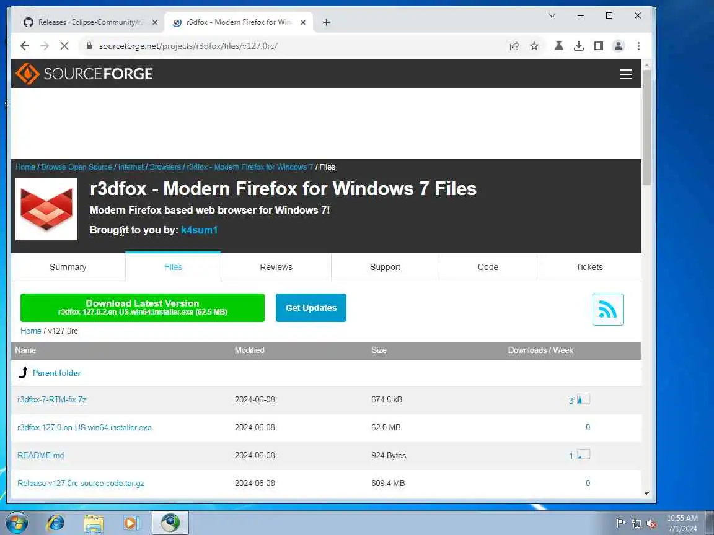The height and width of the screenshot is (535, 714).
Task: Open the RSS feed icon
Action: (x=608, y=310)
